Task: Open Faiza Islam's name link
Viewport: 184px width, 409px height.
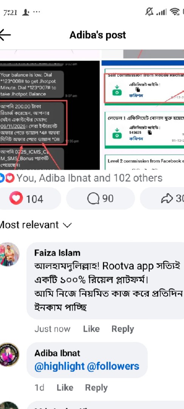Action: pos(57,253)
